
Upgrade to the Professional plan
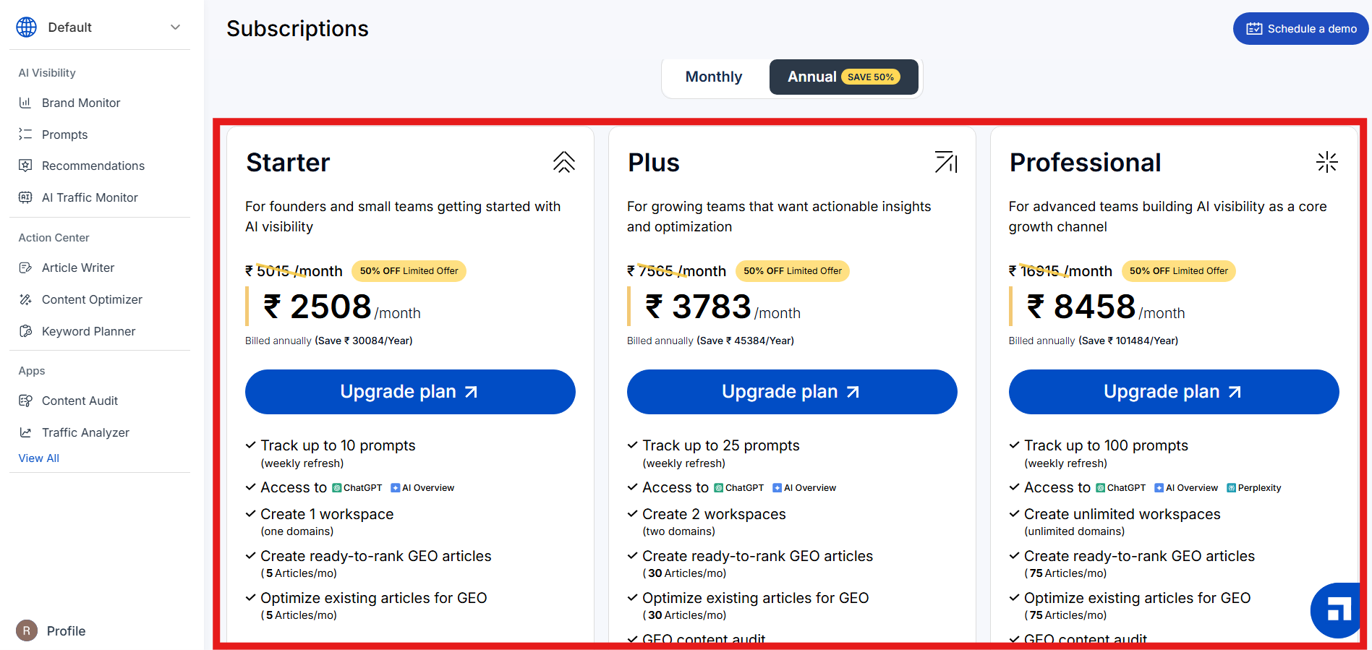pyautogui.click(x=1173, y=392)
